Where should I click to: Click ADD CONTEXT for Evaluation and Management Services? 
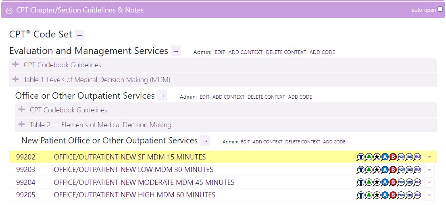pyautogui.click(x=246, y=52)
